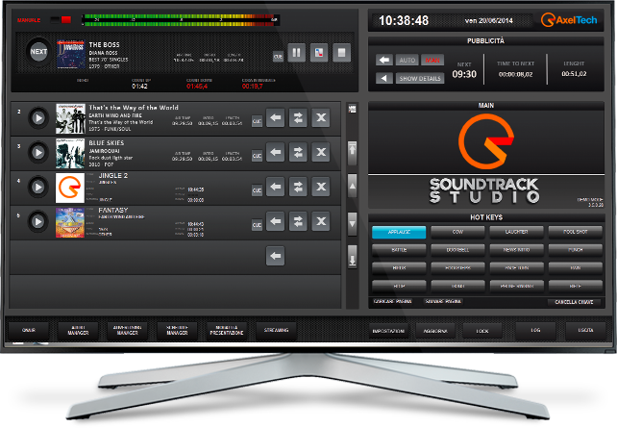This screenshot has height=428, width=617.
Task: Cue the Fantasy track
Action: pyautogui.click(x=257, y=225)
